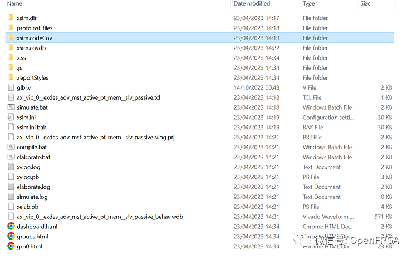
Task: Sort by the Type column header
Action: 308,4
